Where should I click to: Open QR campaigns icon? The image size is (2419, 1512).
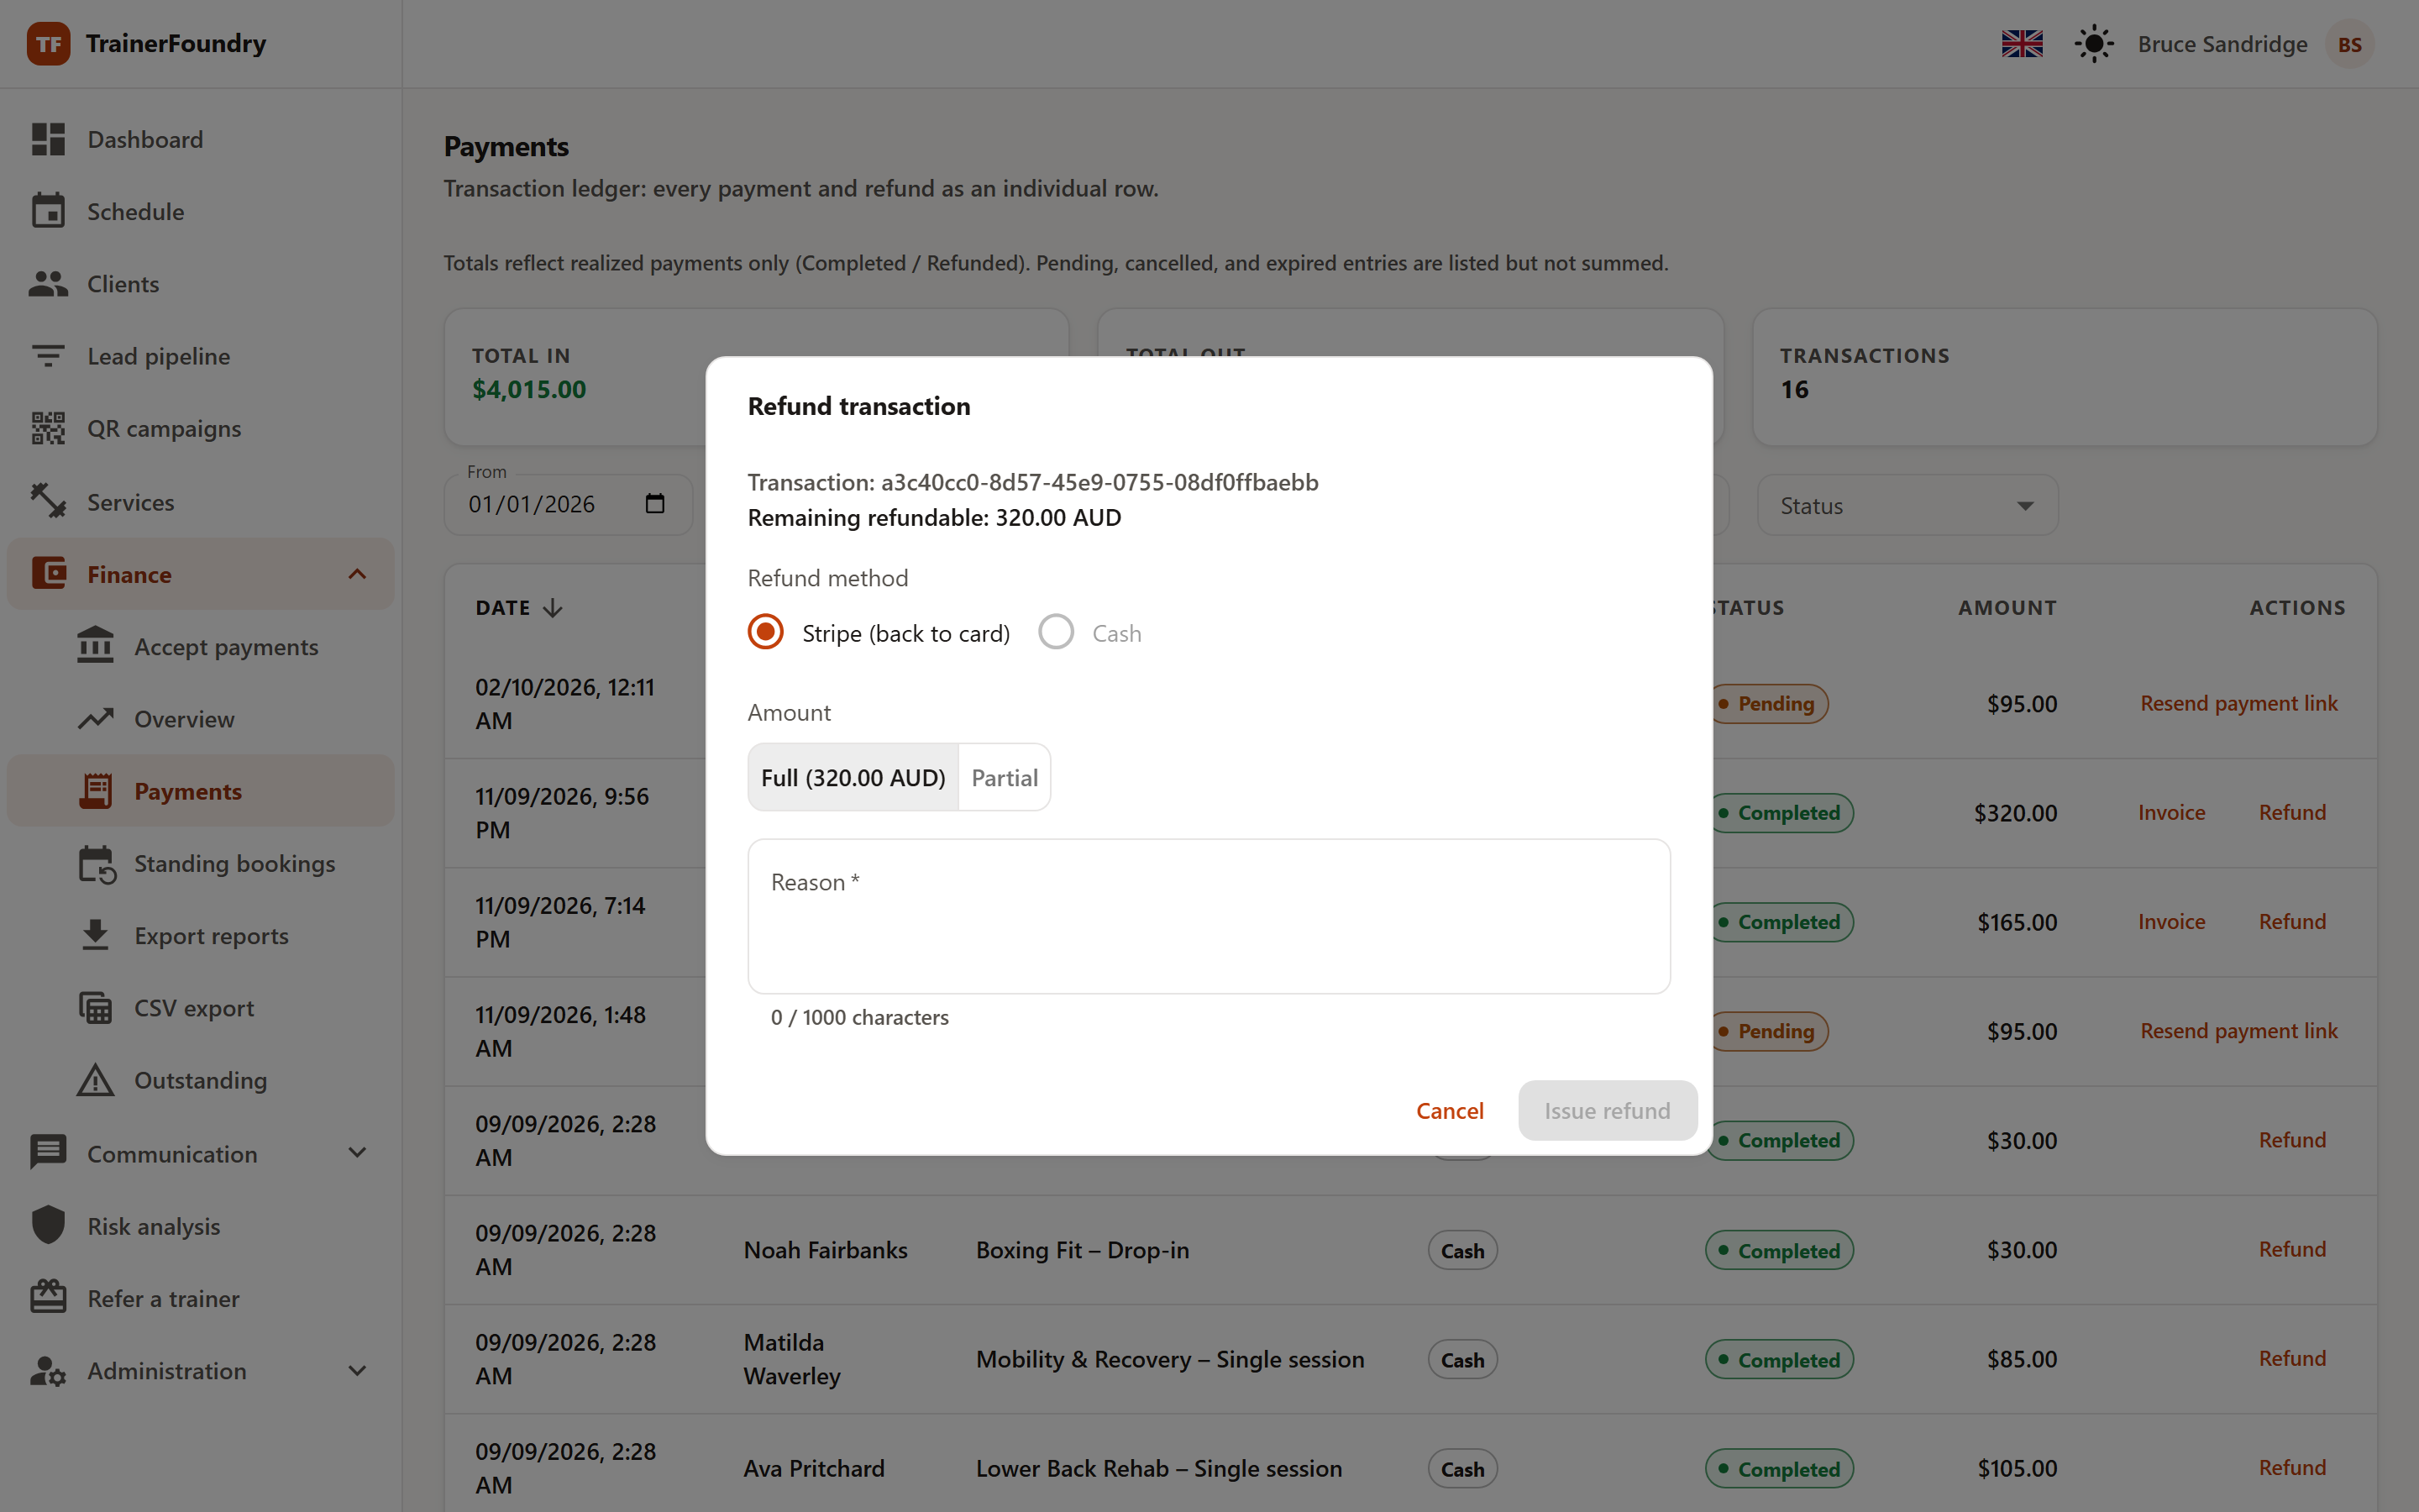(x=48, y=428)
